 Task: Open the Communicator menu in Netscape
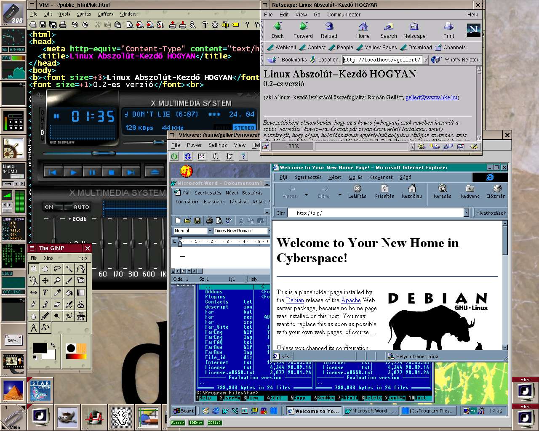click(x=344, y=14)
